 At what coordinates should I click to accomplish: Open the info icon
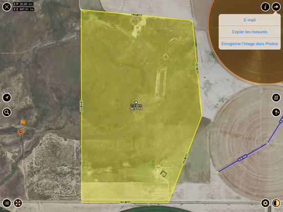[x=266, y=7]
